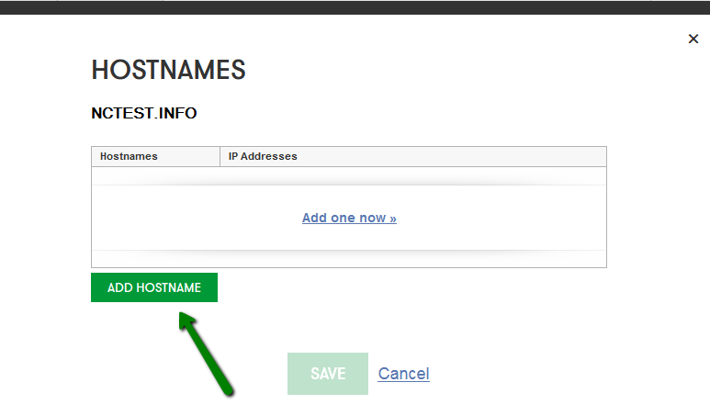Open the 'Add one now »' link

click(349, 218)
